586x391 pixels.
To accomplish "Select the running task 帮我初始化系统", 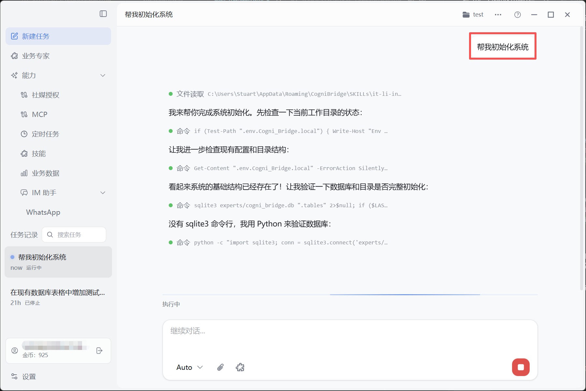I will 58,262.
